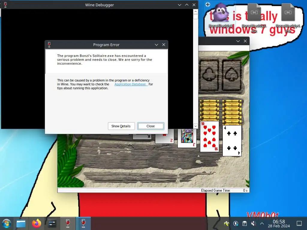Select the BonziBuddy3.lnk desktop shortcut
307x230 pixels.
254,18
